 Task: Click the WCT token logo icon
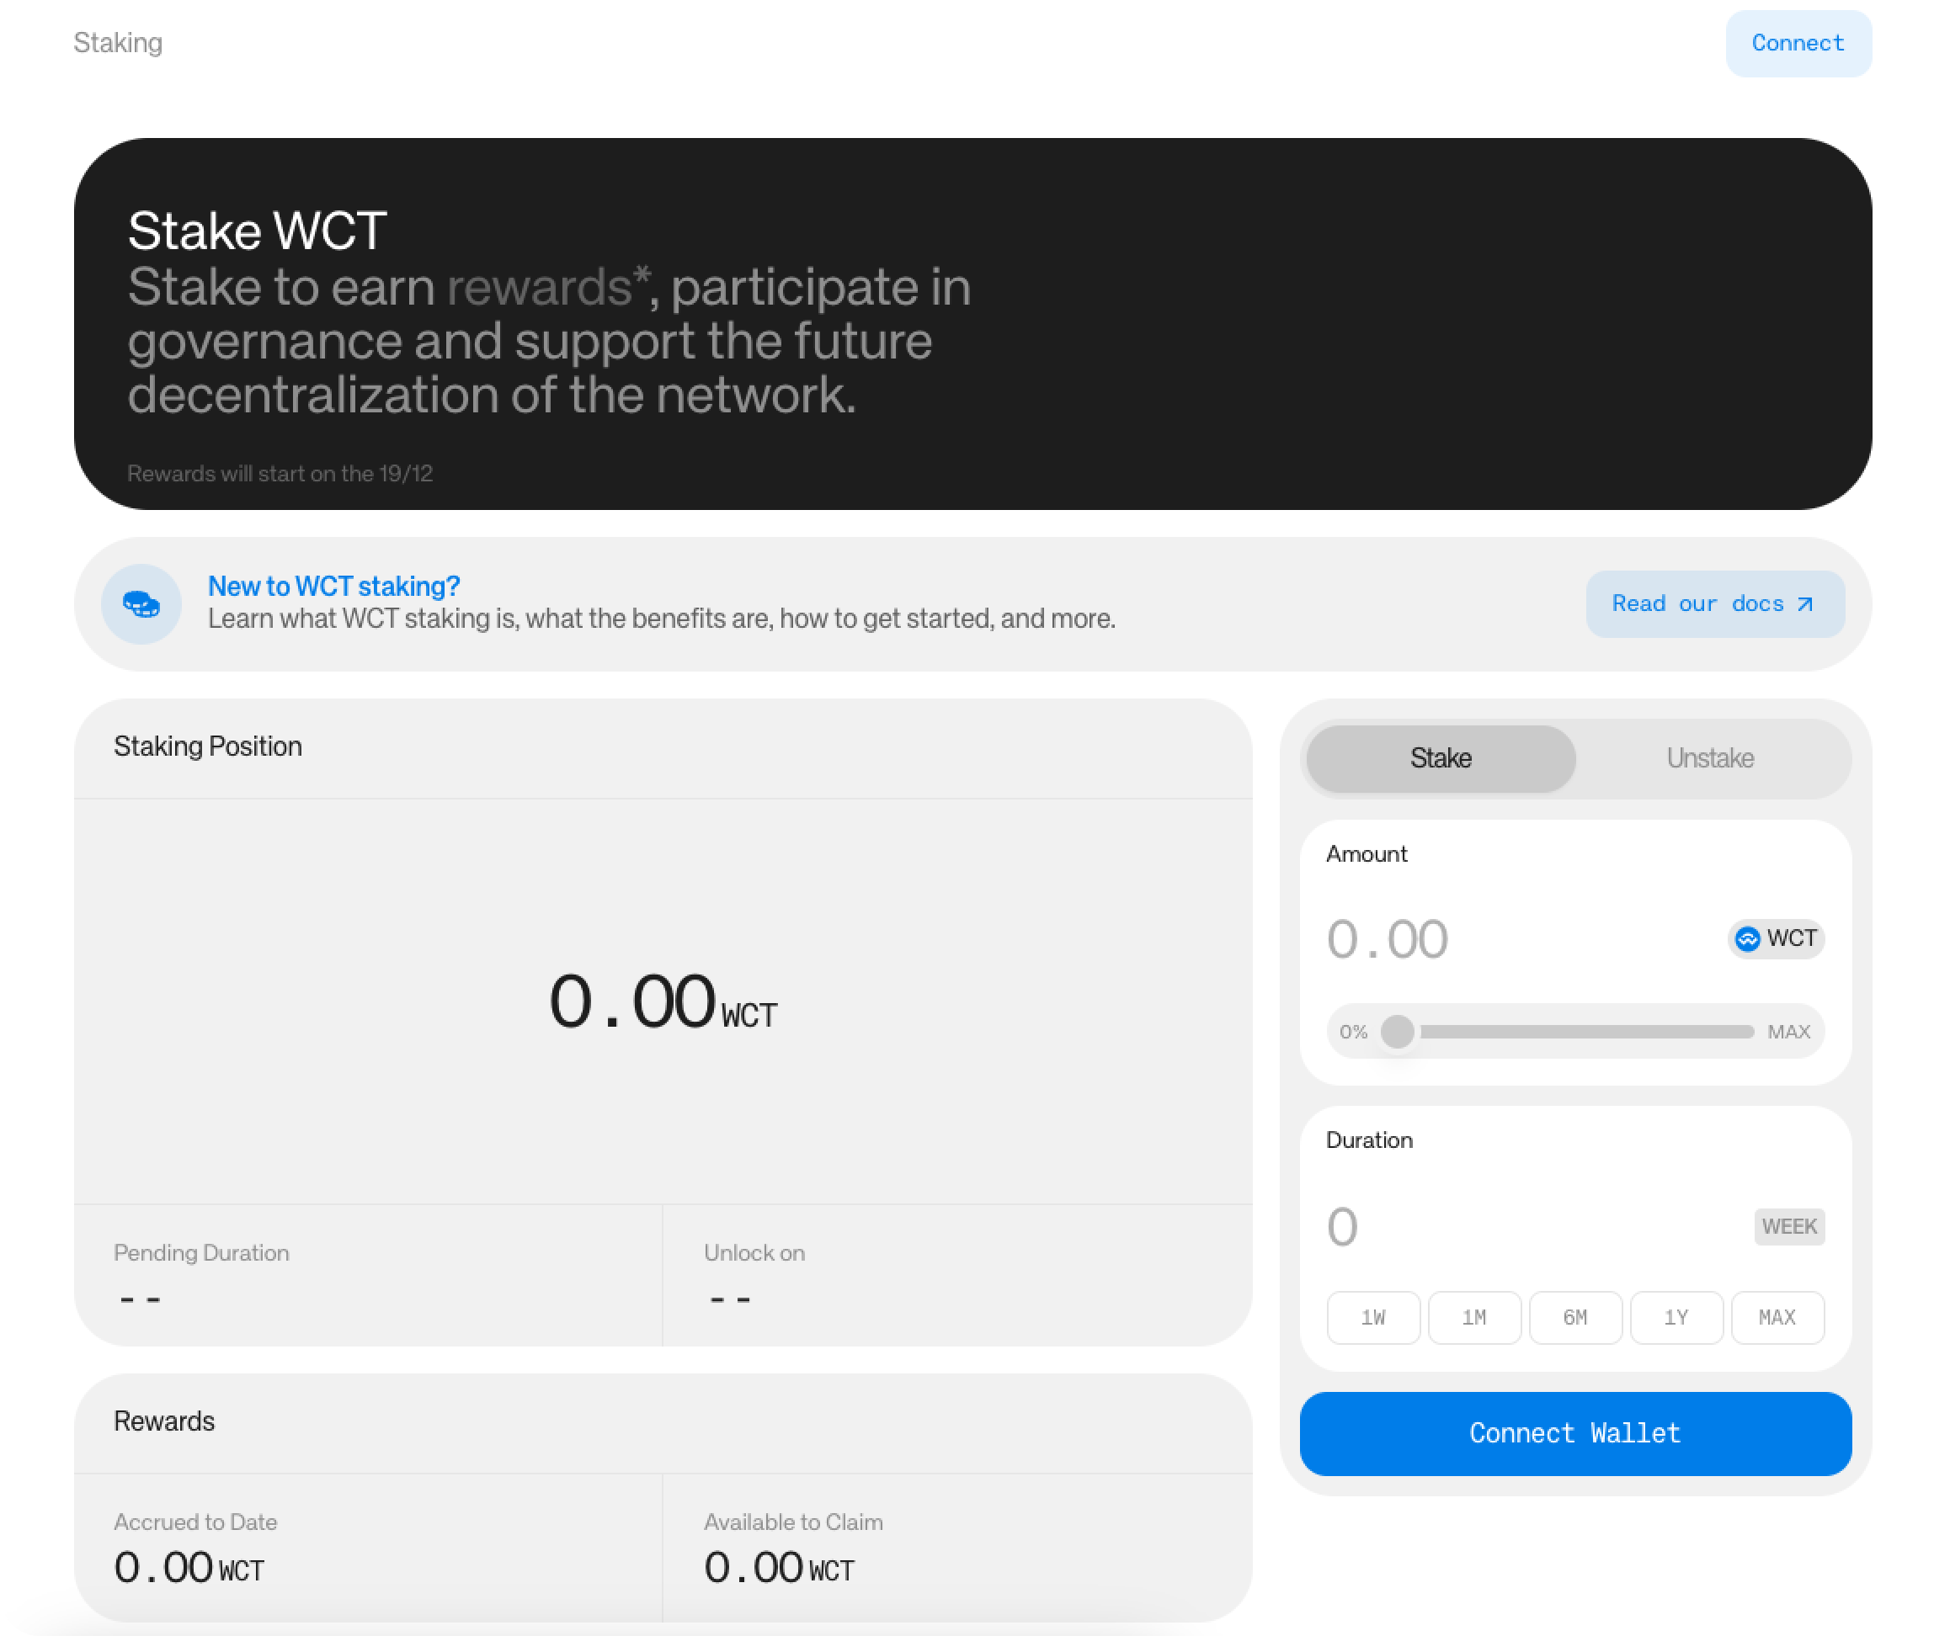tap(1748, 939)
